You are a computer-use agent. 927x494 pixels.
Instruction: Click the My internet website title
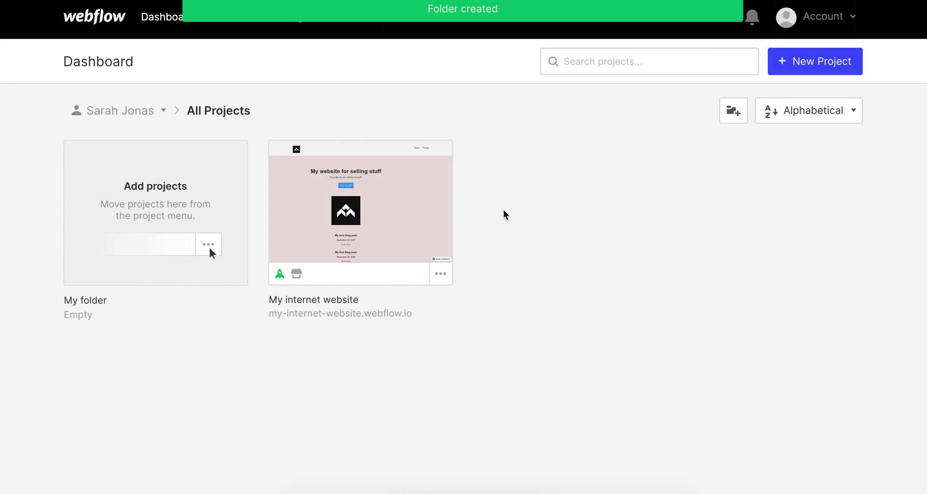pos(313,300)
